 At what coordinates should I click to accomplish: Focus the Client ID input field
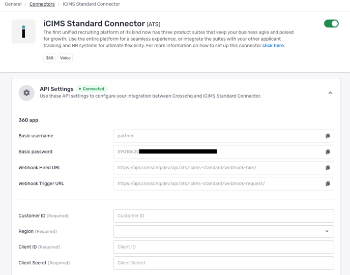pyautogui.click(x=223, y=247)
